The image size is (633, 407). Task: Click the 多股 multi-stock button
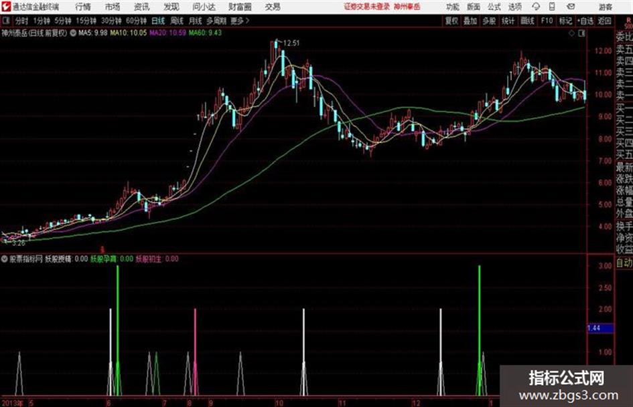tap(489, 21)
